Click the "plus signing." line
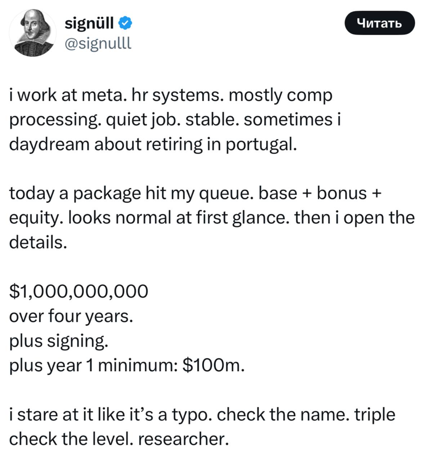 [x=58, y=341]
